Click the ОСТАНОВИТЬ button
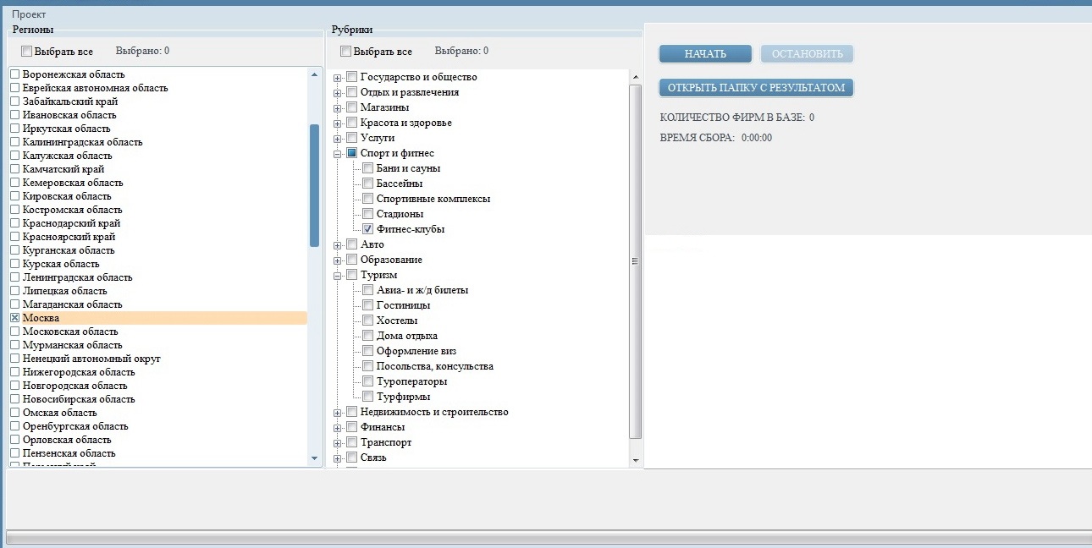The height and width of the screenshot is (548, 1092). (x=807, y=54)
